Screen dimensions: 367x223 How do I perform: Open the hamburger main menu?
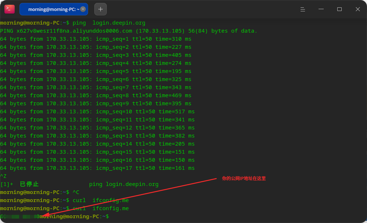[x=303, y=9]
